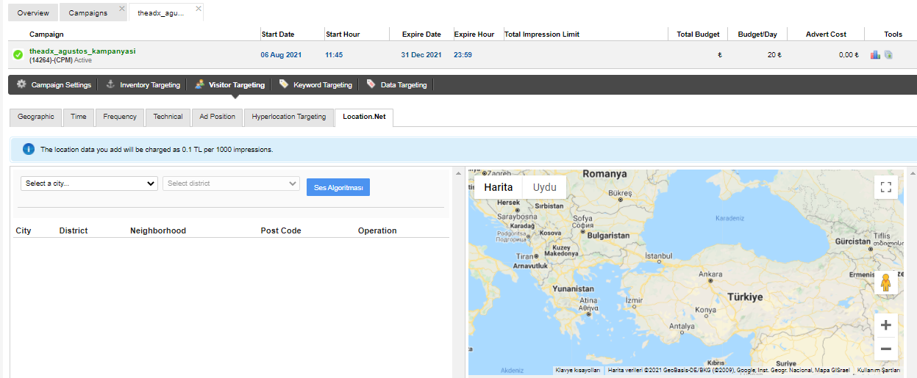Screen dimensions: 917x378
Task: Click Türkiye label on the map
Action: click(745, 297)
